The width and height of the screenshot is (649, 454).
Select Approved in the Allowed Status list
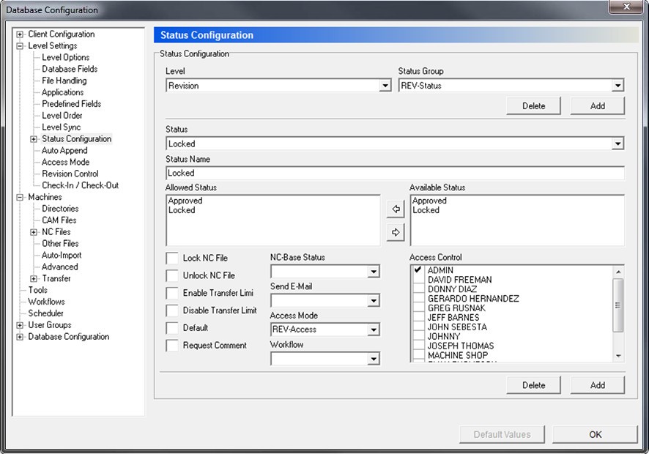[x=185, y=201]
